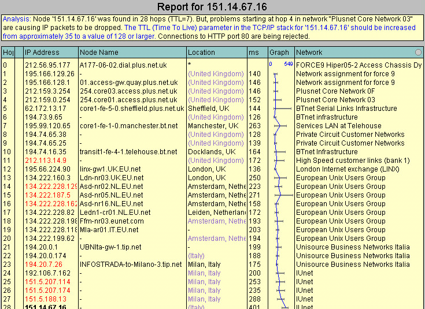425x309 pixels.
Task: Click the FORCE9 Hiper05-2 Access Chassis network cell
Action: click(x=359, y=65)
